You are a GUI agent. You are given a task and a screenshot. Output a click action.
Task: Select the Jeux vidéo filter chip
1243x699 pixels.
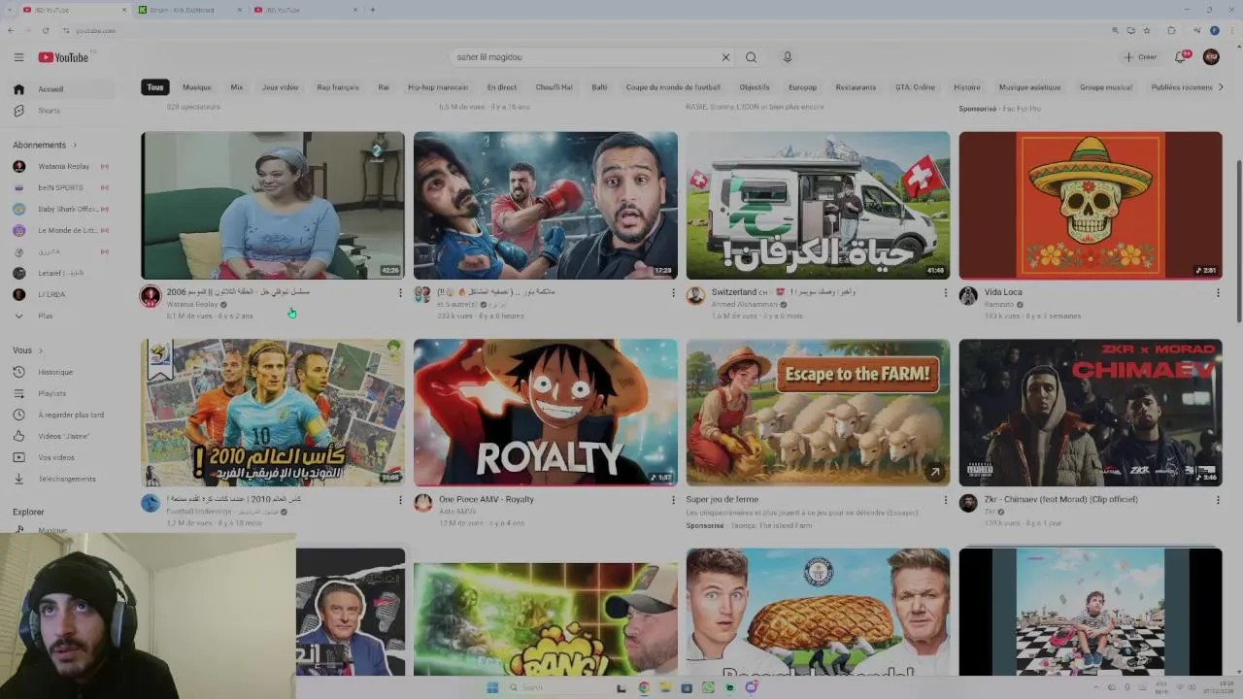click(280, 87)
